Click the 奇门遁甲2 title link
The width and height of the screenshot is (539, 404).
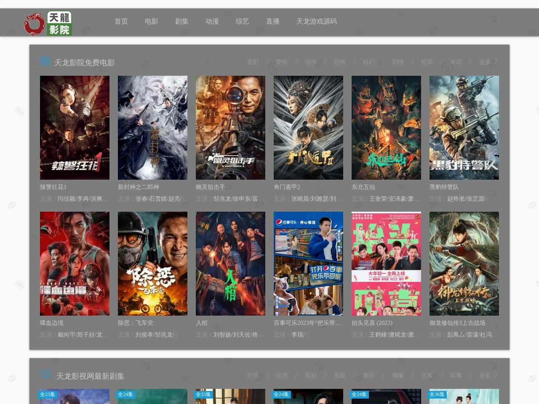pos(287,187)
